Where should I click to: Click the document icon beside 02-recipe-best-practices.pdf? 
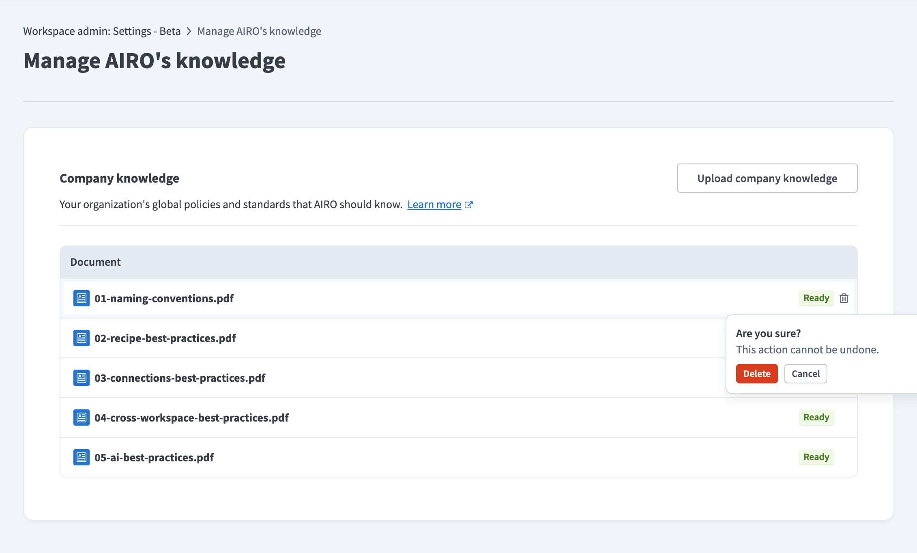(x=82, y=338)
